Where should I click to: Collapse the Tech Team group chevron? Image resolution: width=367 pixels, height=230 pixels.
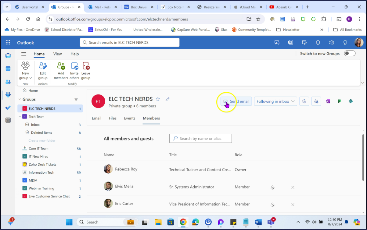click(20, 117)
